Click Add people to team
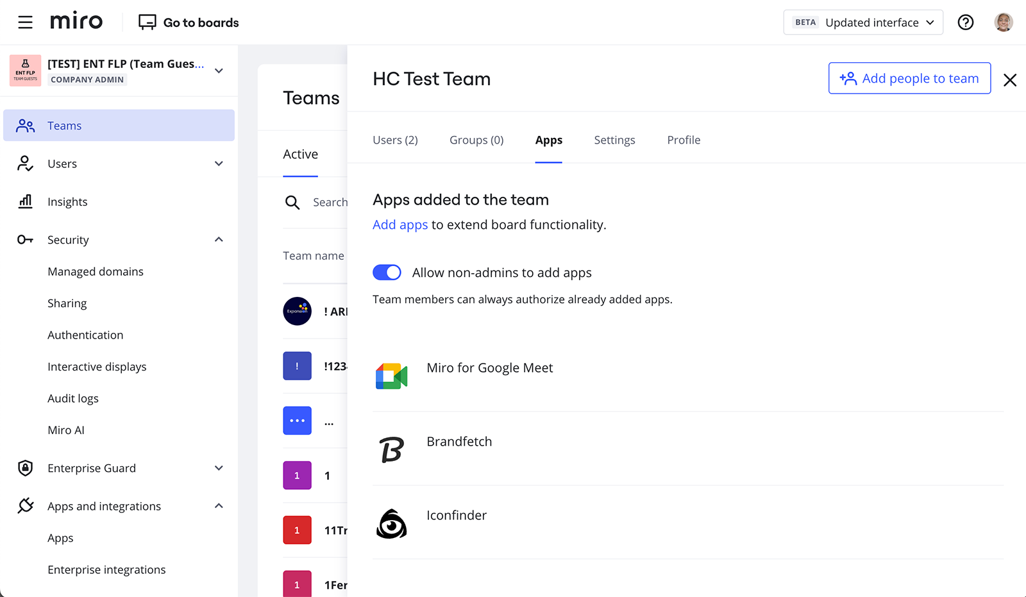The image size is (1026, 597). 909,78
